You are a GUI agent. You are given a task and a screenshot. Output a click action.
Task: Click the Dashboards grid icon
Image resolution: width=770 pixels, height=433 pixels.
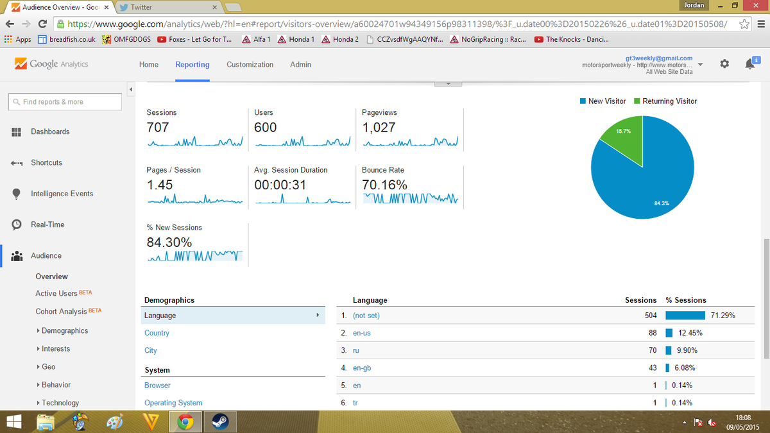(17, 132)
